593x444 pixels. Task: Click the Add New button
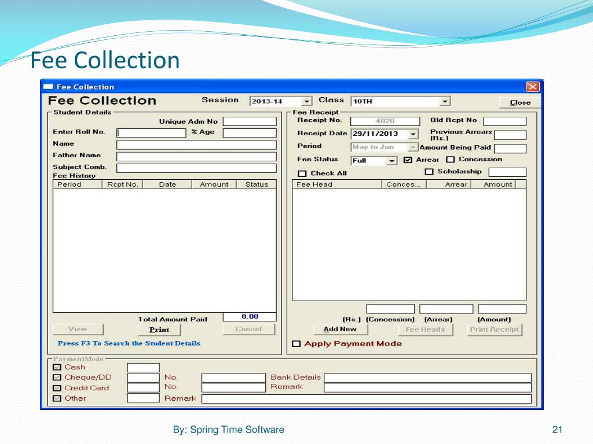[x=340, y=330]
